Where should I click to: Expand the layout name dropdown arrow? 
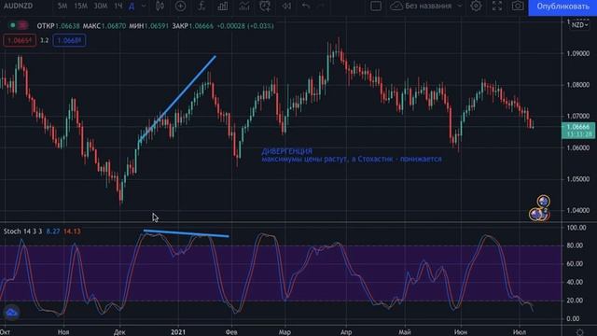coord(460,6)
